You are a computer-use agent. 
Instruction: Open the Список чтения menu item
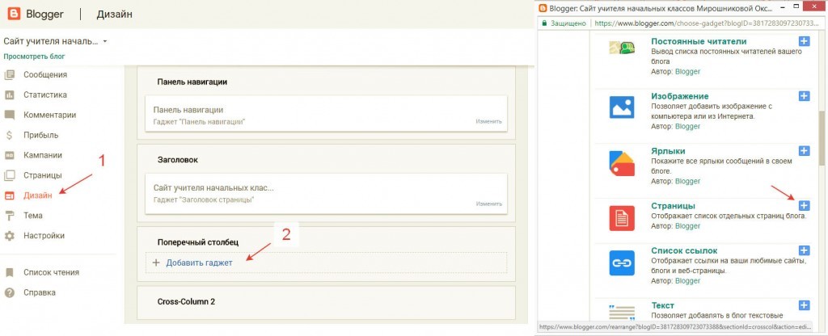[51, 273]
